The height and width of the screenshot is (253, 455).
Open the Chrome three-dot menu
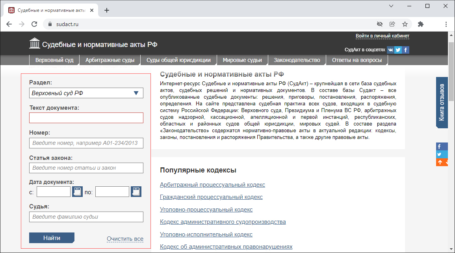pyautogui.click(x=446, y=24)
